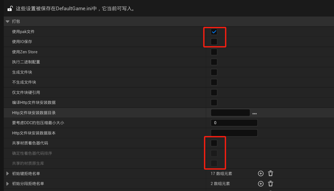Add element to 初始键拒绝名单 array
Screen dimensions: 334x191
tap(261, 173)
